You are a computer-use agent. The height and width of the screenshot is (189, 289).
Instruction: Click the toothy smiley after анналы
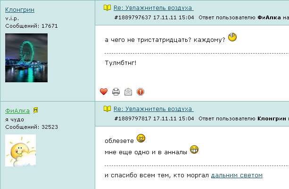(194, 150)
